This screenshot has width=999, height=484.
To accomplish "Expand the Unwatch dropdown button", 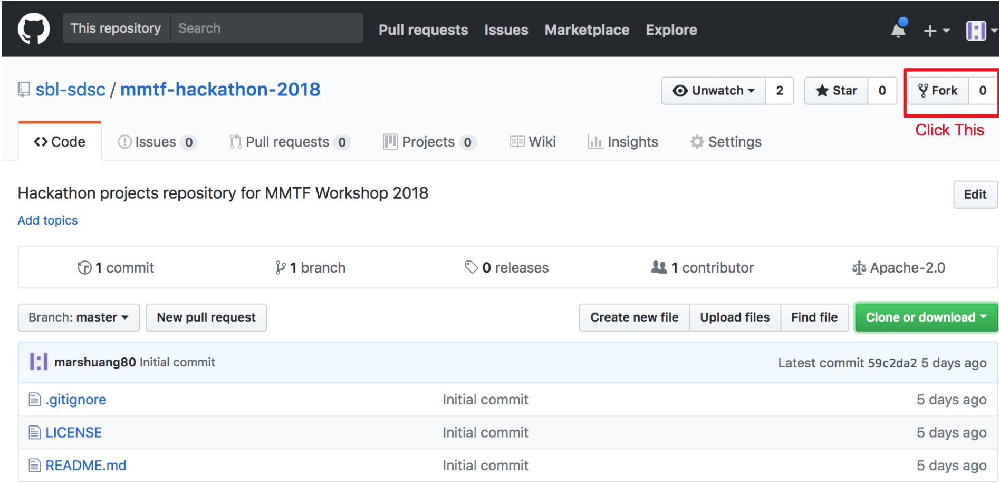I will pyautogui.click(x=714, y=91).
